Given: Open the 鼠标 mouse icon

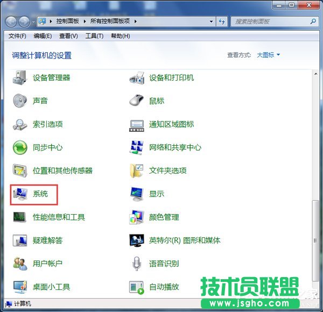Looking at the screenshot, I should [x=137, y=101].
